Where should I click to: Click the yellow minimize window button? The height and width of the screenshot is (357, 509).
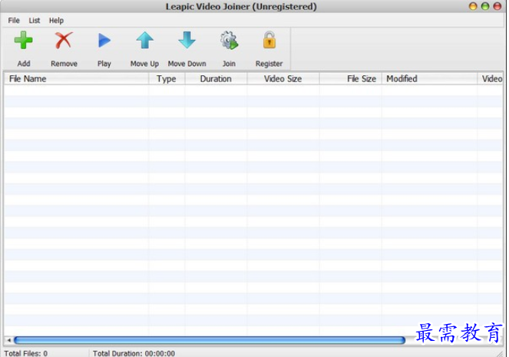tap(473, 6)
